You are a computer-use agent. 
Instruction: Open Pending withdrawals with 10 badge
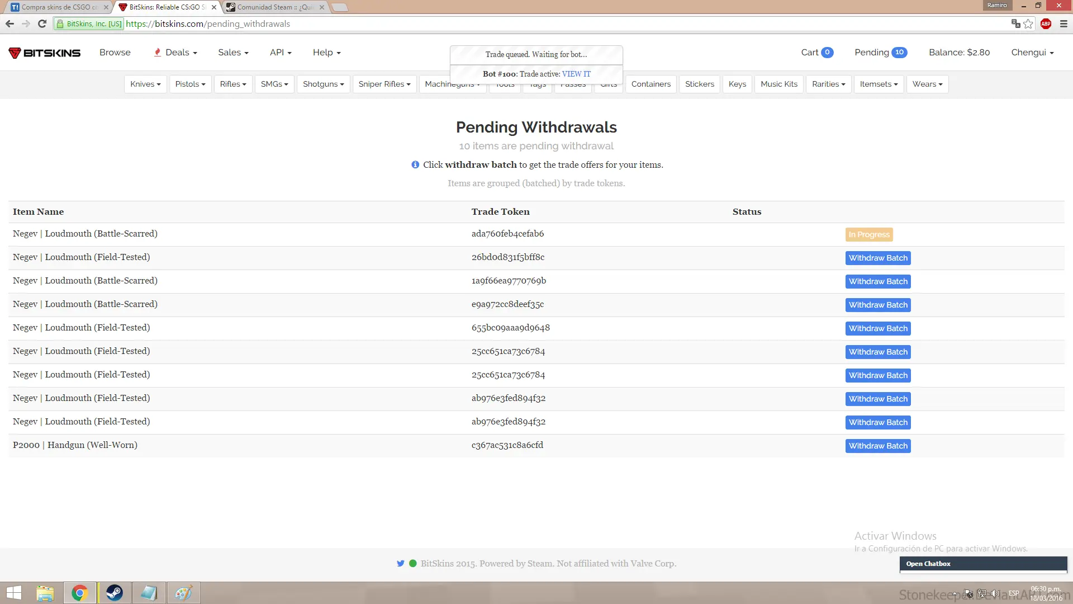click(881, 53)
